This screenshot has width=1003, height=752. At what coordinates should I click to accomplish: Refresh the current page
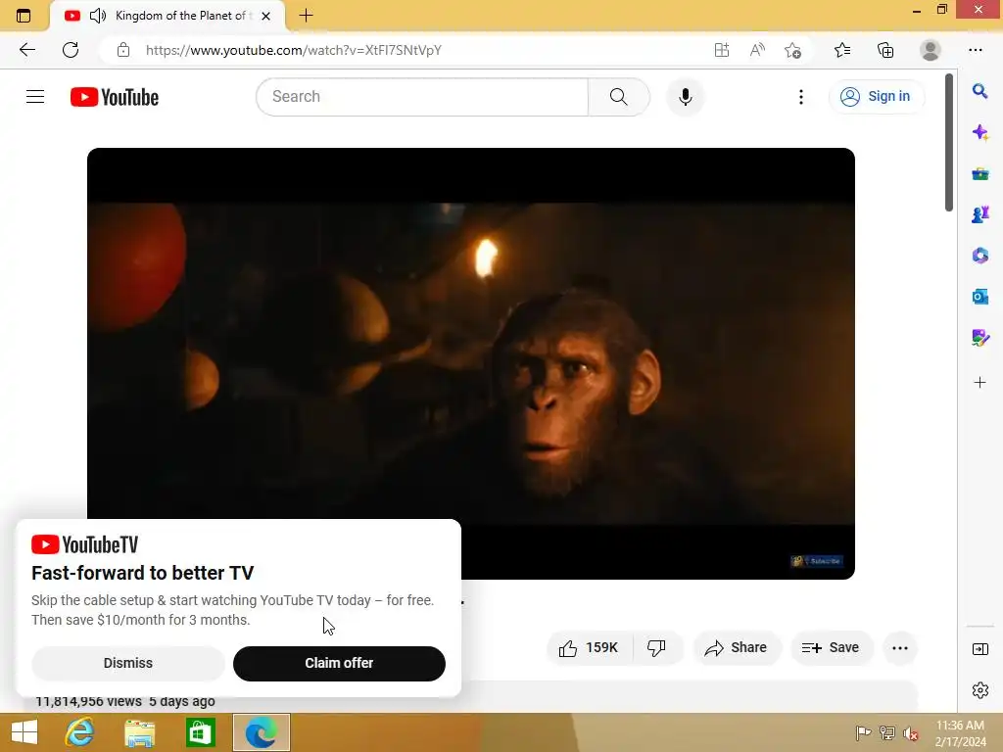(x=71, y=50)
